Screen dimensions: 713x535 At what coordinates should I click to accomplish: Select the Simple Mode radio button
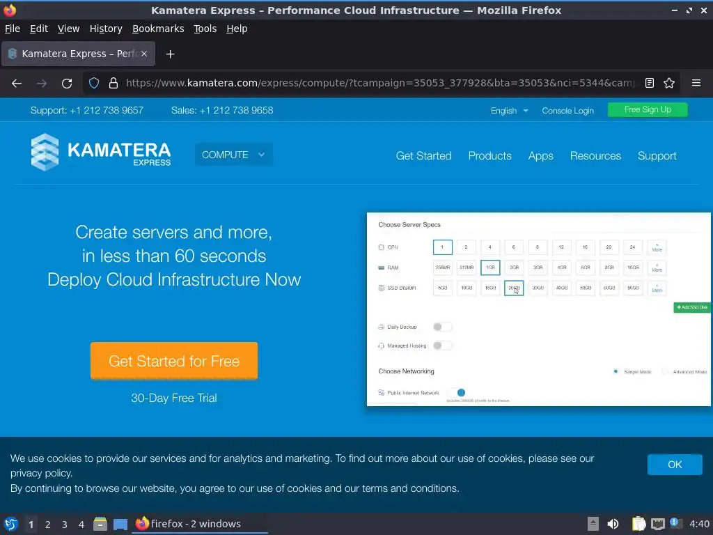pyautogui.click(x=616, y=372)
